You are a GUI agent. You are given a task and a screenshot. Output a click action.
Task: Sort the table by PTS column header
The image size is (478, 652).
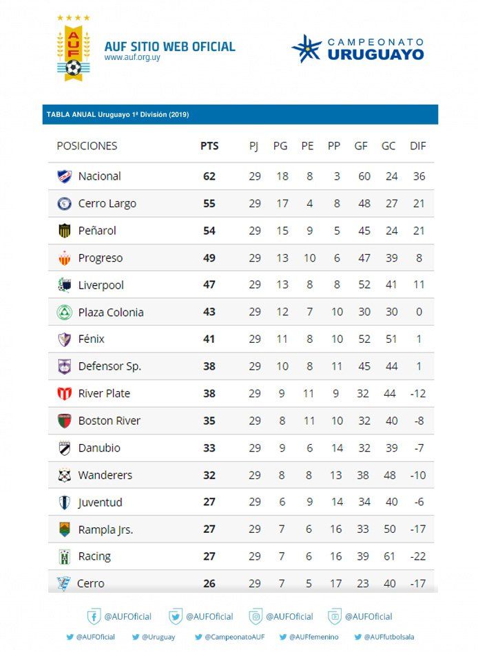click(209, 146)
